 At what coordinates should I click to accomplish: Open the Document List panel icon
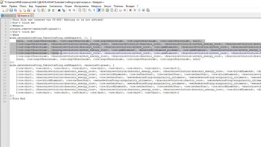tap(111, 10)
